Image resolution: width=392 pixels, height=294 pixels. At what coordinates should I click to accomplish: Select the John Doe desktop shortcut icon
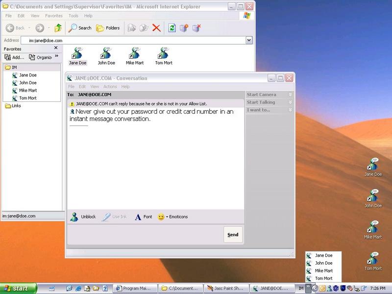point(373,198)
